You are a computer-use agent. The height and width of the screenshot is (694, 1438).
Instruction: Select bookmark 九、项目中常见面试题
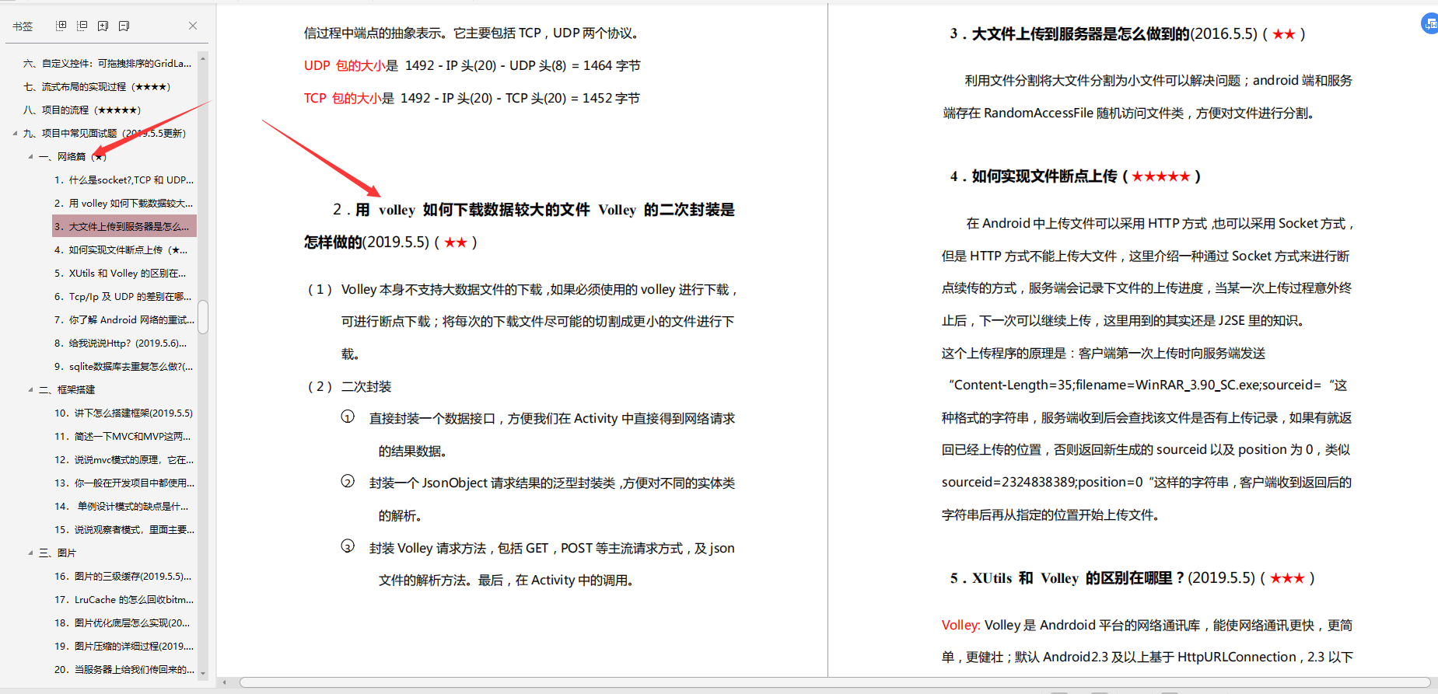[104, 133]
